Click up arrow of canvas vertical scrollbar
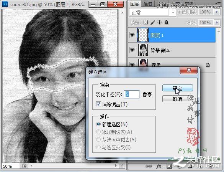Viewport: 224px width, 172px height. pyautogui.click(x=122, y=13)
